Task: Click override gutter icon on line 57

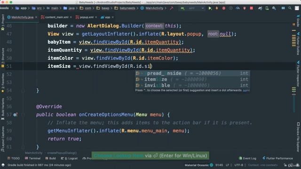Action: [x=16, y=115]
